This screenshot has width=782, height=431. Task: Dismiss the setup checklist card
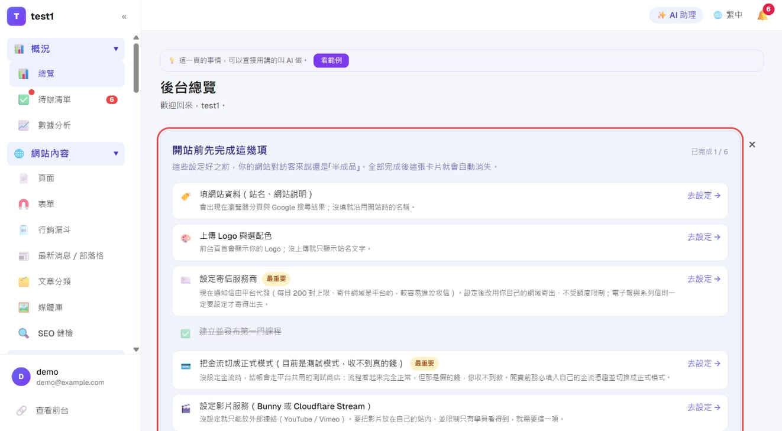point(752,144)
